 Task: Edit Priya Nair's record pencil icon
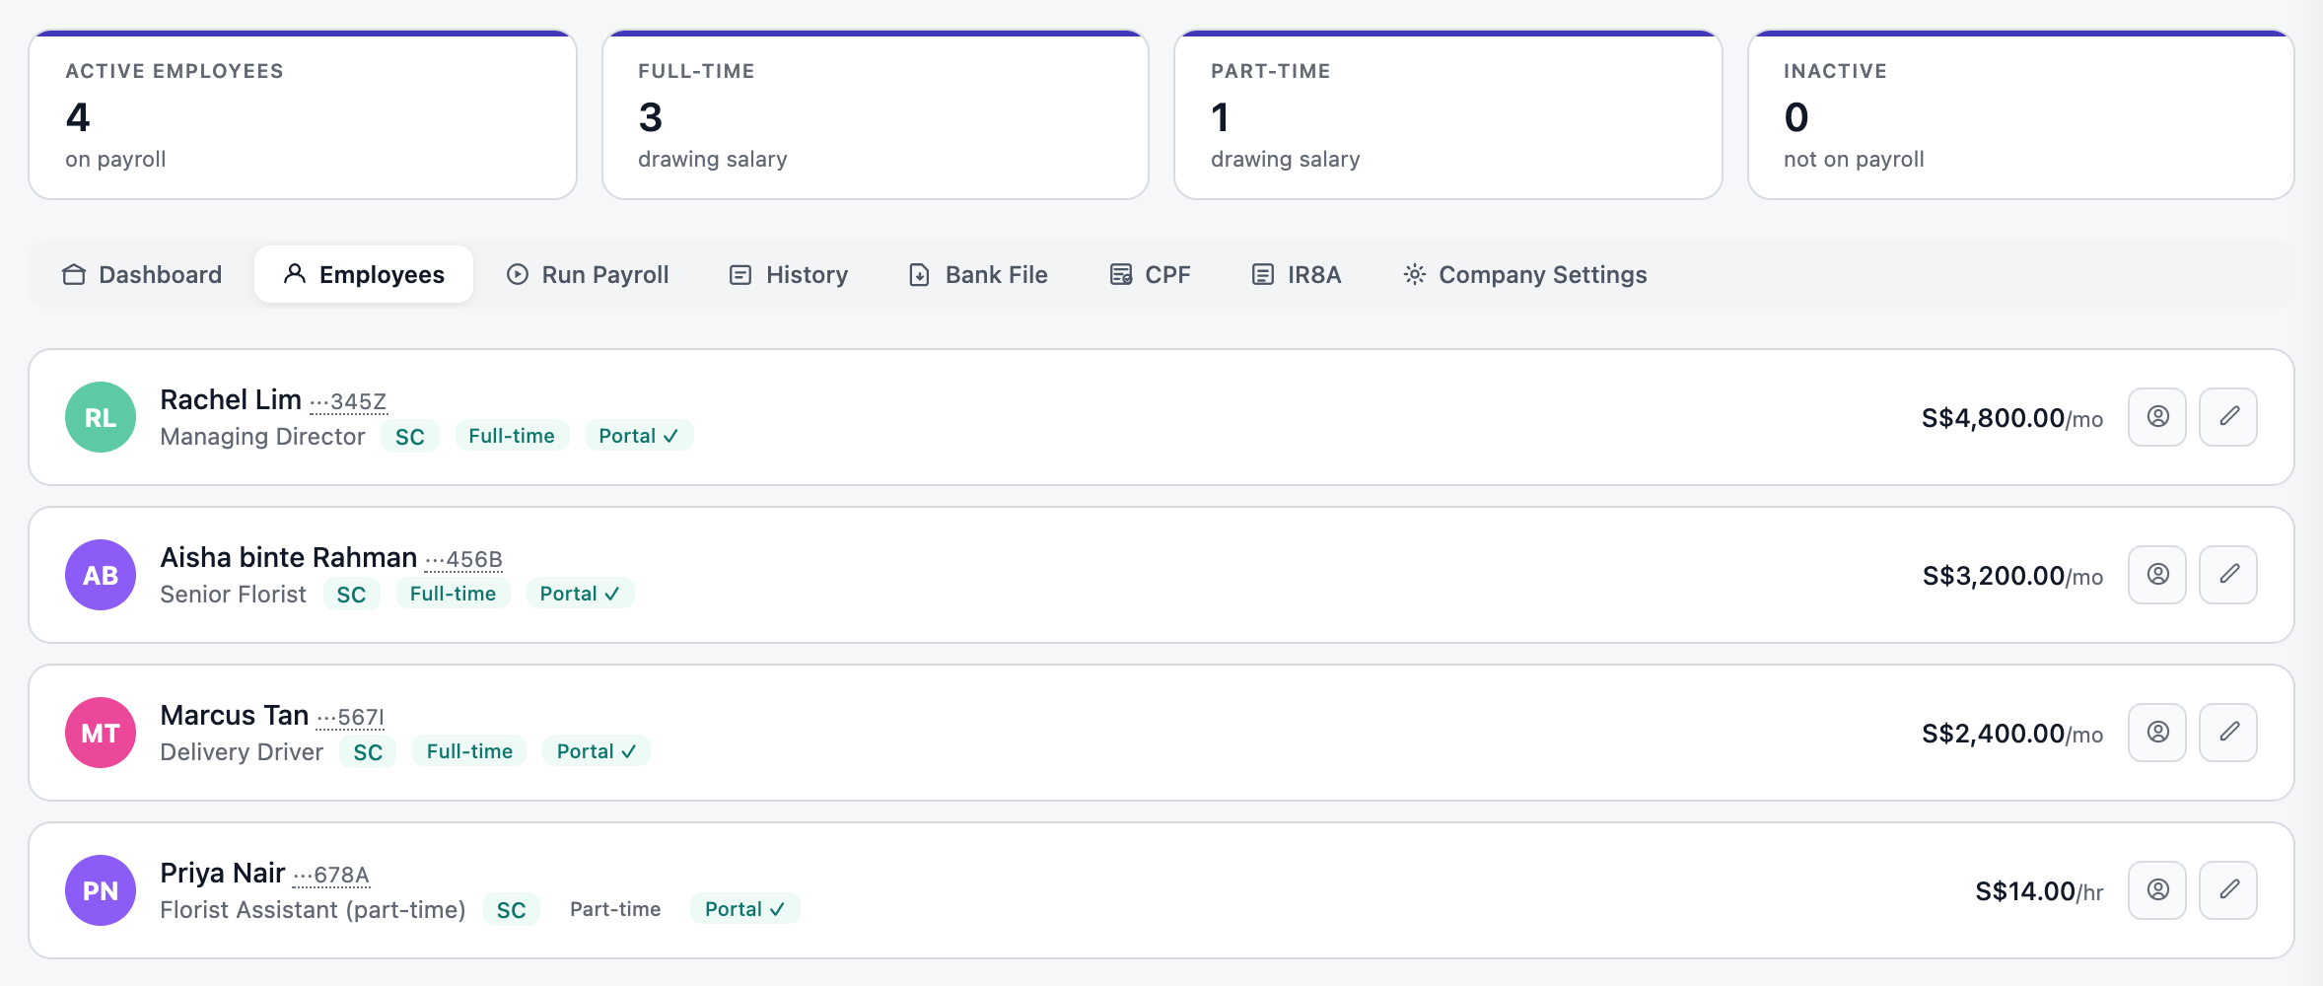point(2228,890)
